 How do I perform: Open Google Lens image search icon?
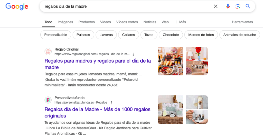[238, 6]
